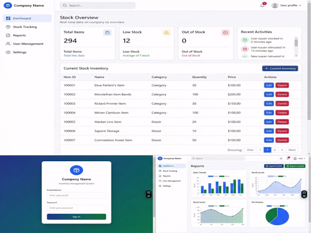The height and width of the screenshot is (233, 311).
Task: Click the Recent Activities scrollbar thumb
Action: pyautogui.click(x=296, y=43)
